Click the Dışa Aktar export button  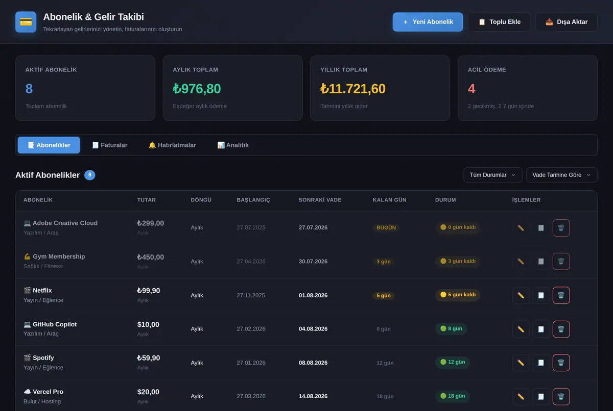(x=567, y=22)
